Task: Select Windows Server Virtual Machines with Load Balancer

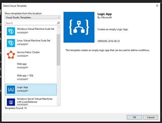Action: [x=31, y=101]
